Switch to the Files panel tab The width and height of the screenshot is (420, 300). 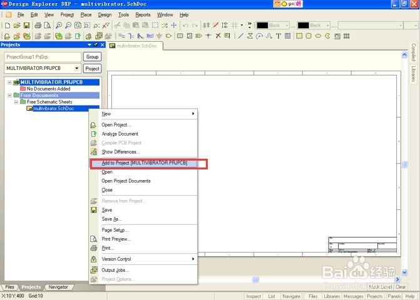[9, 287]
